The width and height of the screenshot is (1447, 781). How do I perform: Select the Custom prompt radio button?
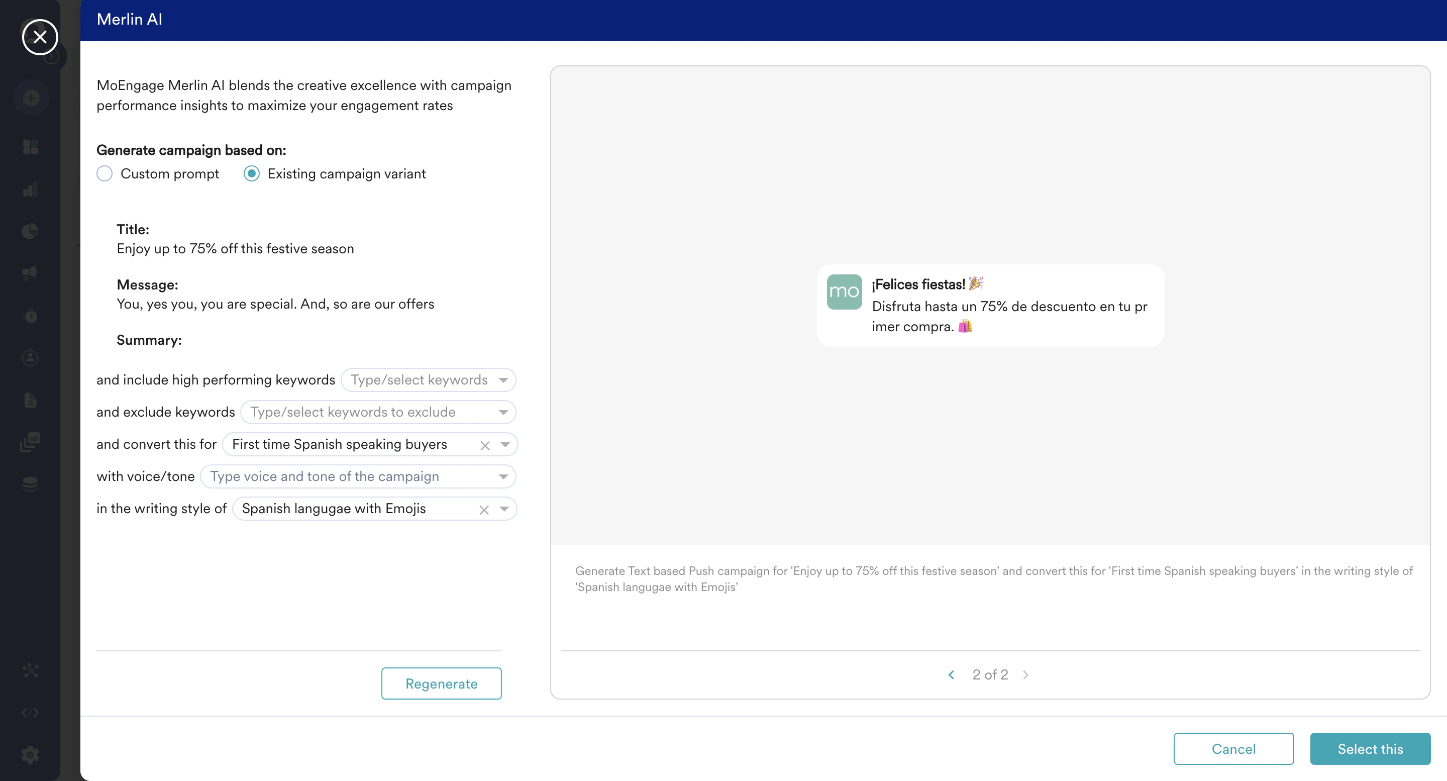105,173
